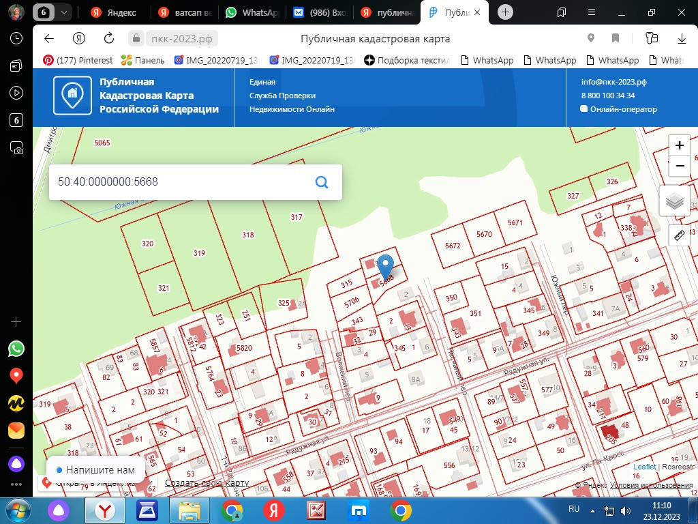Open WhatsApp from the browser sidebar

(16, 349)
